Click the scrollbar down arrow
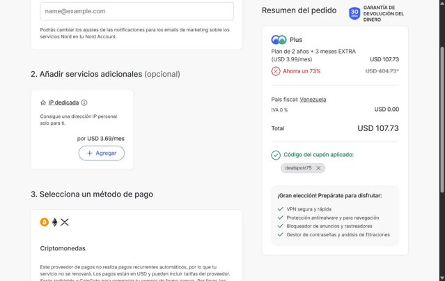Viewport: 445px width, 281px height. 442,278
